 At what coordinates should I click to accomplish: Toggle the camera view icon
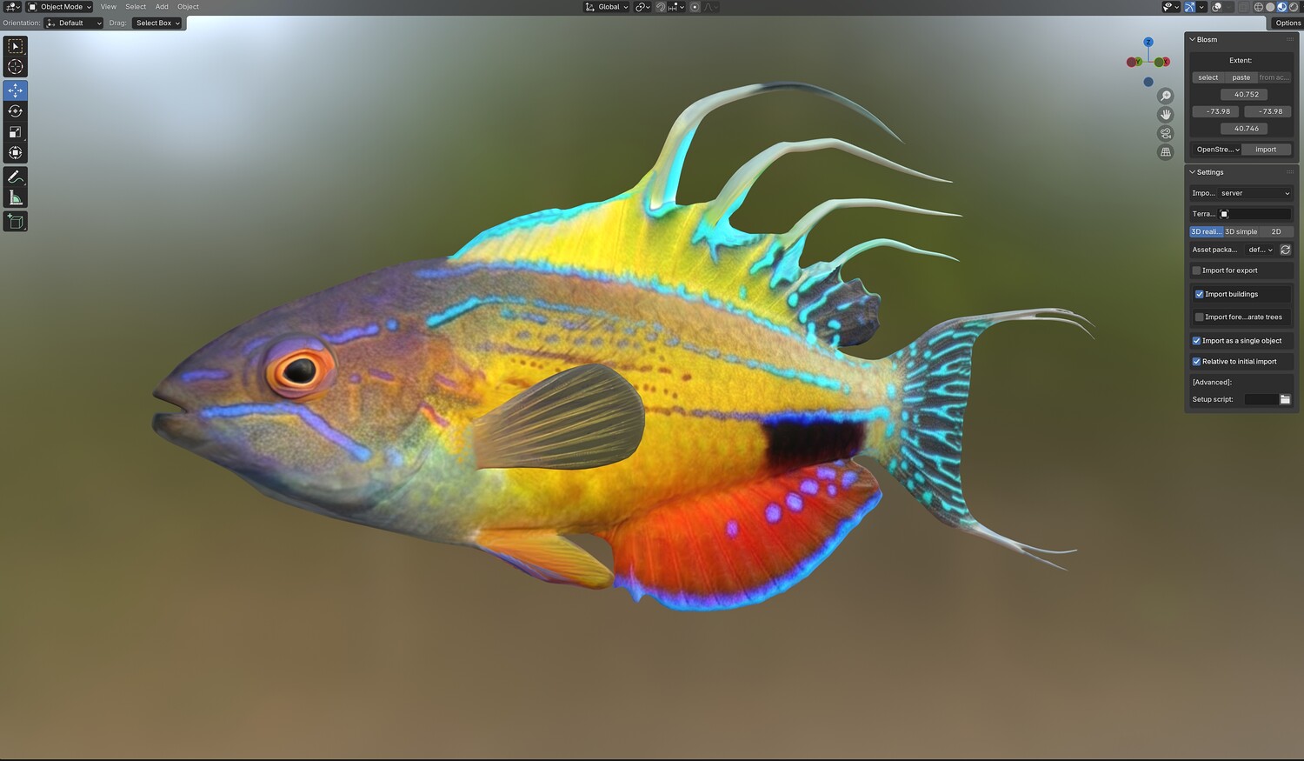click(1166, 133)
